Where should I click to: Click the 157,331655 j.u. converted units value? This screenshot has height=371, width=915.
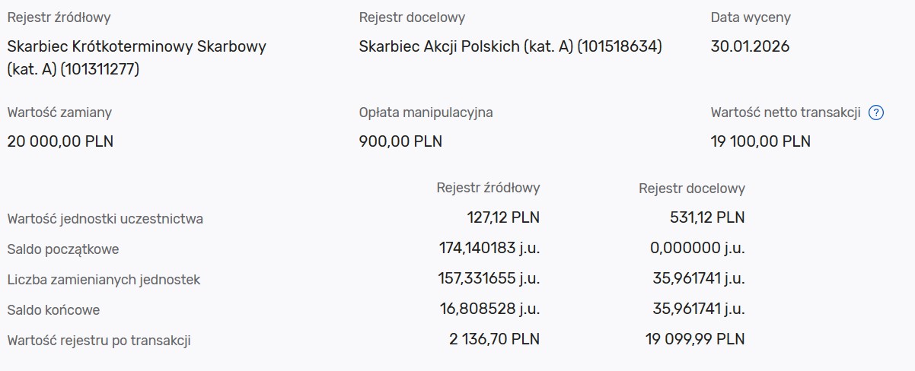(489, 279)
